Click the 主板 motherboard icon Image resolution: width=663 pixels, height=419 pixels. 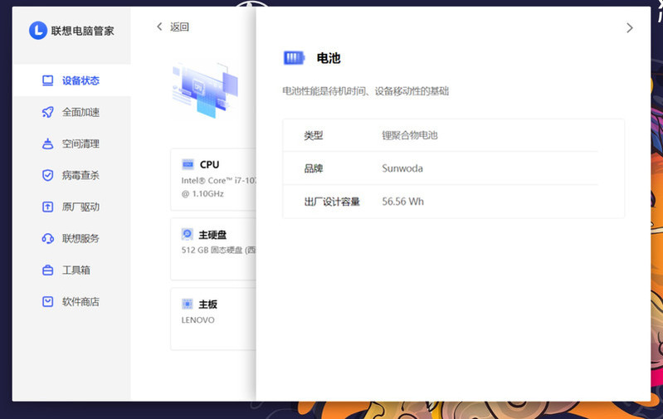pos(188,305)
